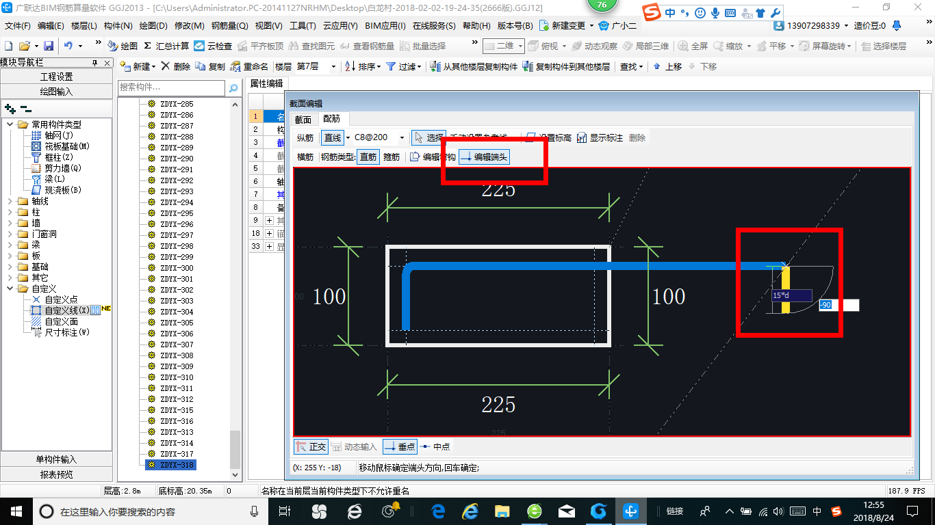Toggle the 选择 select tool
This screenshot has height=525, width=935.
coord(429,137)
